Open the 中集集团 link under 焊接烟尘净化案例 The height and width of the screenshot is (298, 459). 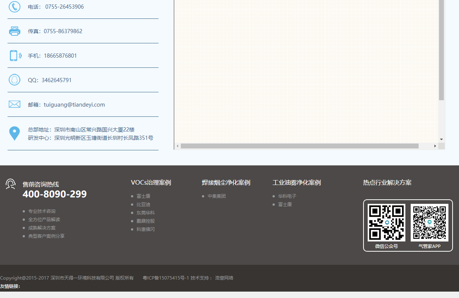(217, 196)
